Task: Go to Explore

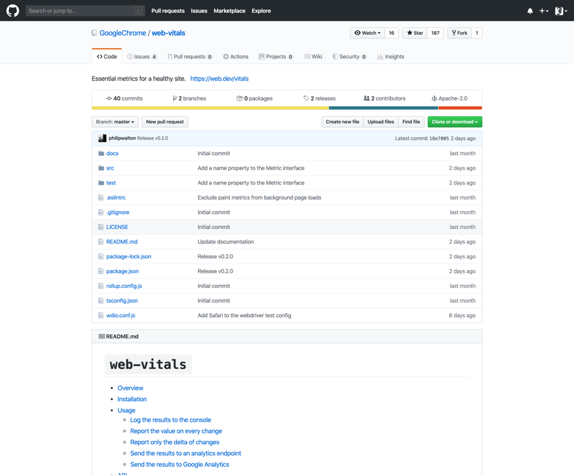Action: tap(261, 11)
